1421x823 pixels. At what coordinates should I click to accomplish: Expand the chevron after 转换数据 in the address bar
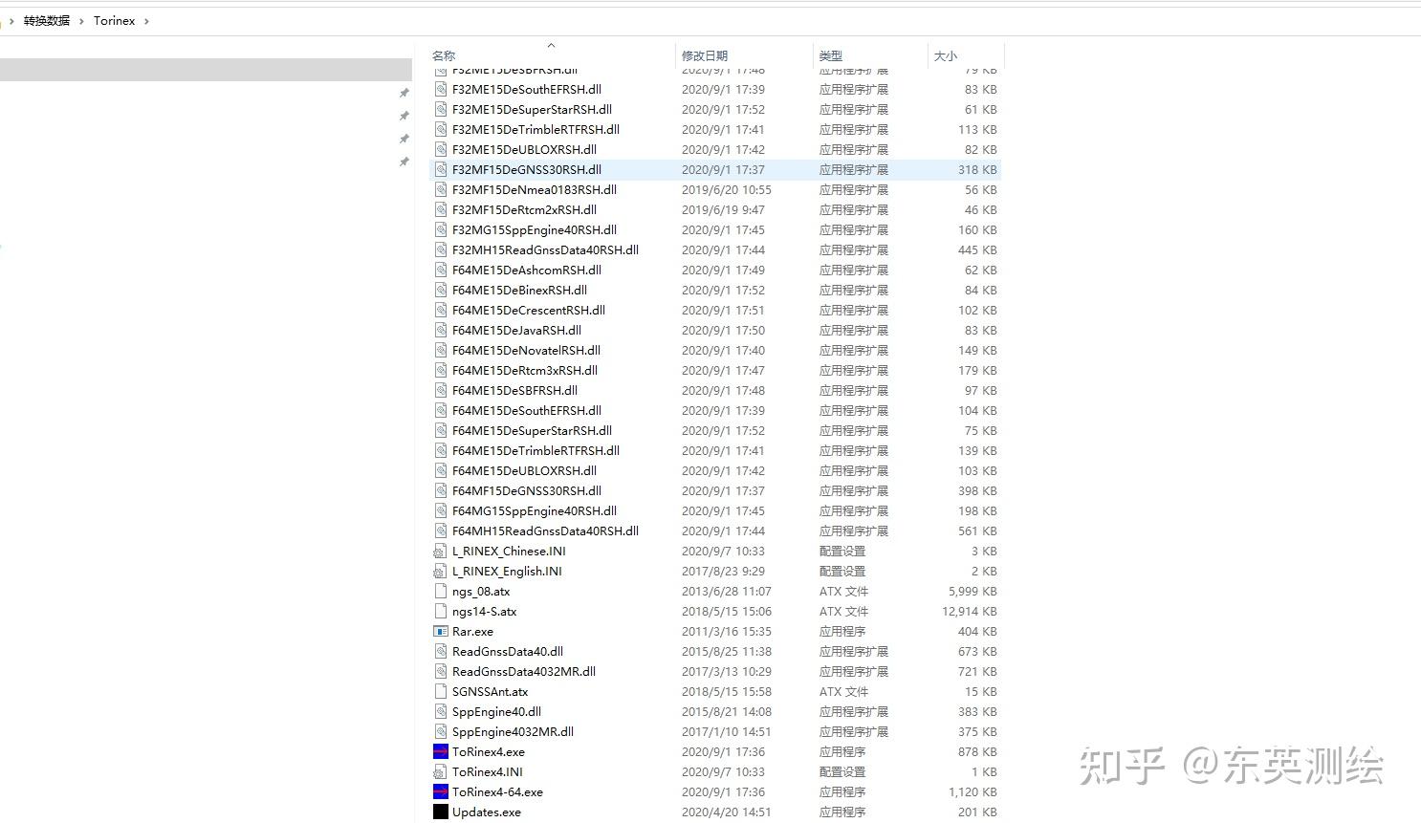point(82,21)
